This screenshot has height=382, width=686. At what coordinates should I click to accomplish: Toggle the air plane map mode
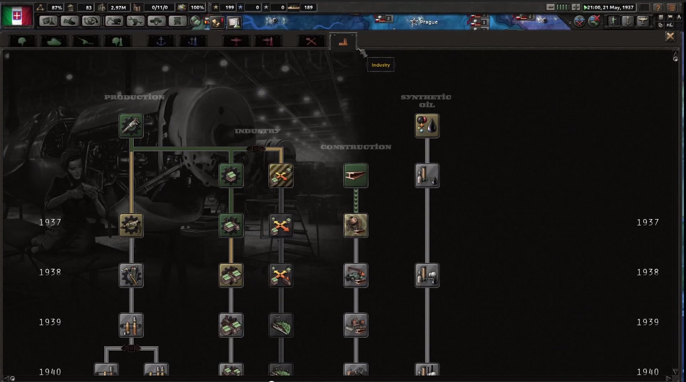tap(642, 21)
